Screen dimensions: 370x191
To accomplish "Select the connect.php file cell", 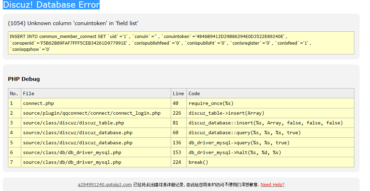I will pos(38,103).
